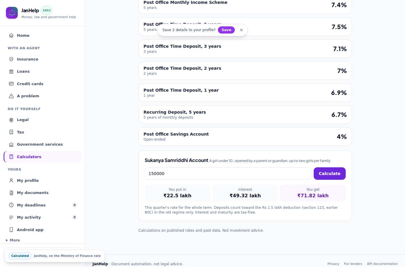Image resolution: width=405 pixels, height=267 pixels.
Task: Click the Calculators icon in sidebar
Action: point(11,157)
